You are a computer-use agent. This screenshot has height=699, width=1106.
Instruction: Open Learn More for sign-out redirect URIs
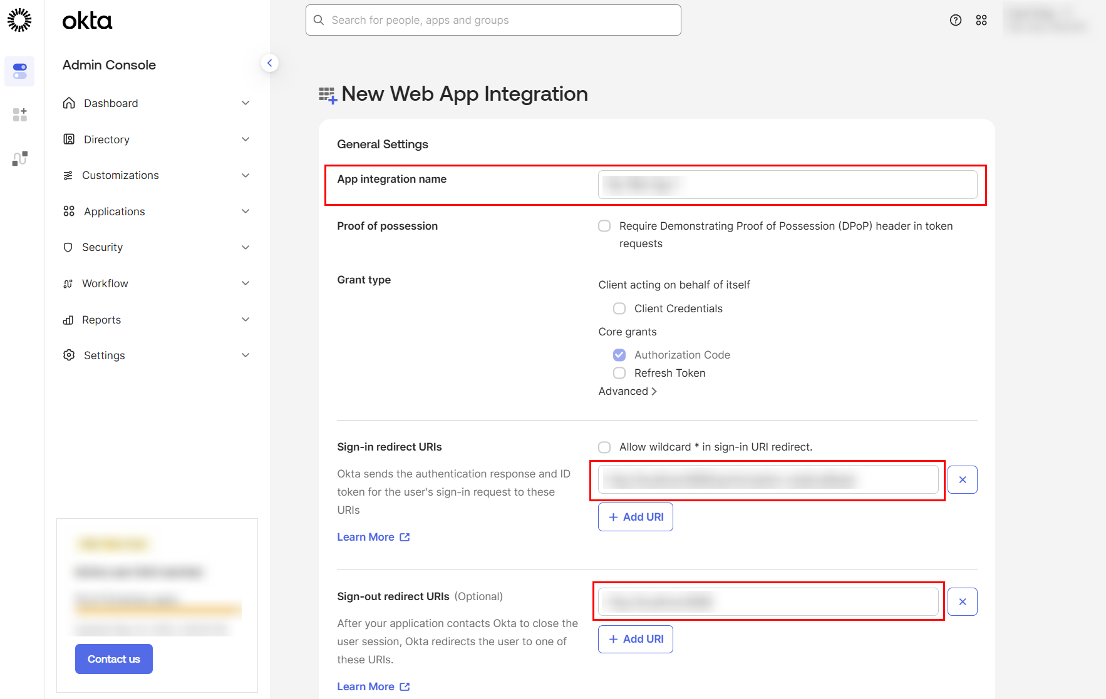tap(373, 686)
